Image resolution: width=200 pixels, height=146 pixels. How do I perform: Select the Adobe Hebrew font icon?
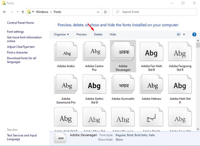[151, 84]
